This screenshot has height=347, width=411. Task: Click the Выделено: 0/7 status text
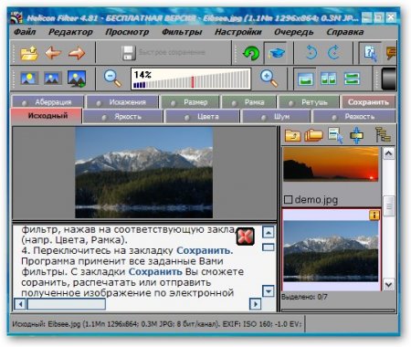coord(304,297)
